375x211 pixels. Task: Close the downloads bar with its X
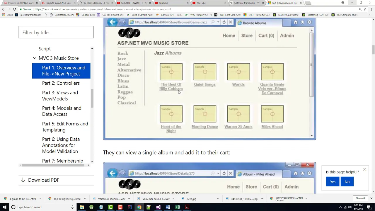click(371, 198)
